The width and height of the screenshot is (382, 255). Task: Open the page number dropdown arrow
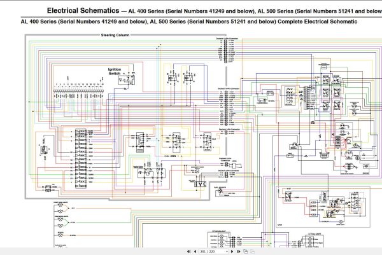[227, 252]
